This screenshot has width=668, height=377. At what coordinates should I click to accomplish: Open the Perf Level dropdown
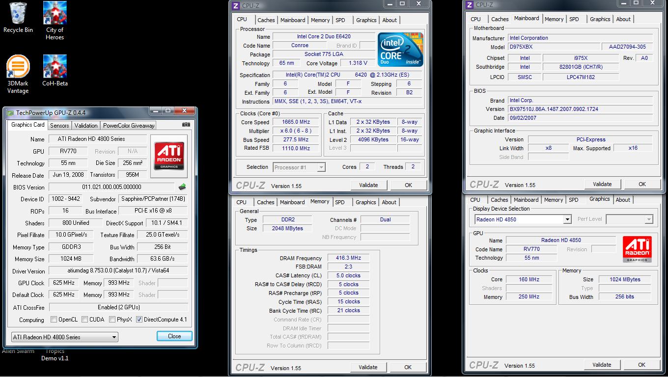point(629,219)
